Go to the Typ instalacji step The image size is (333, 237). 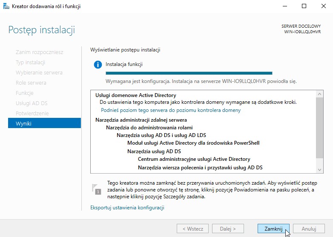pos(32,62)
